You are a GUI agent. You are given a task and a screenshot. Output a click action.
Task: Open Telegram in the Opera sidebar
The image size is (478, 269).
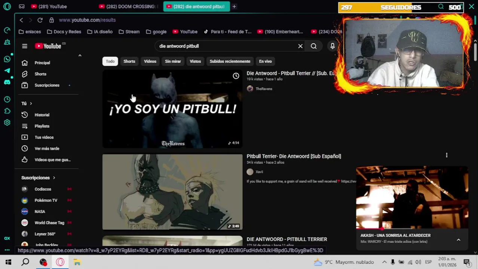click(7, 71)
